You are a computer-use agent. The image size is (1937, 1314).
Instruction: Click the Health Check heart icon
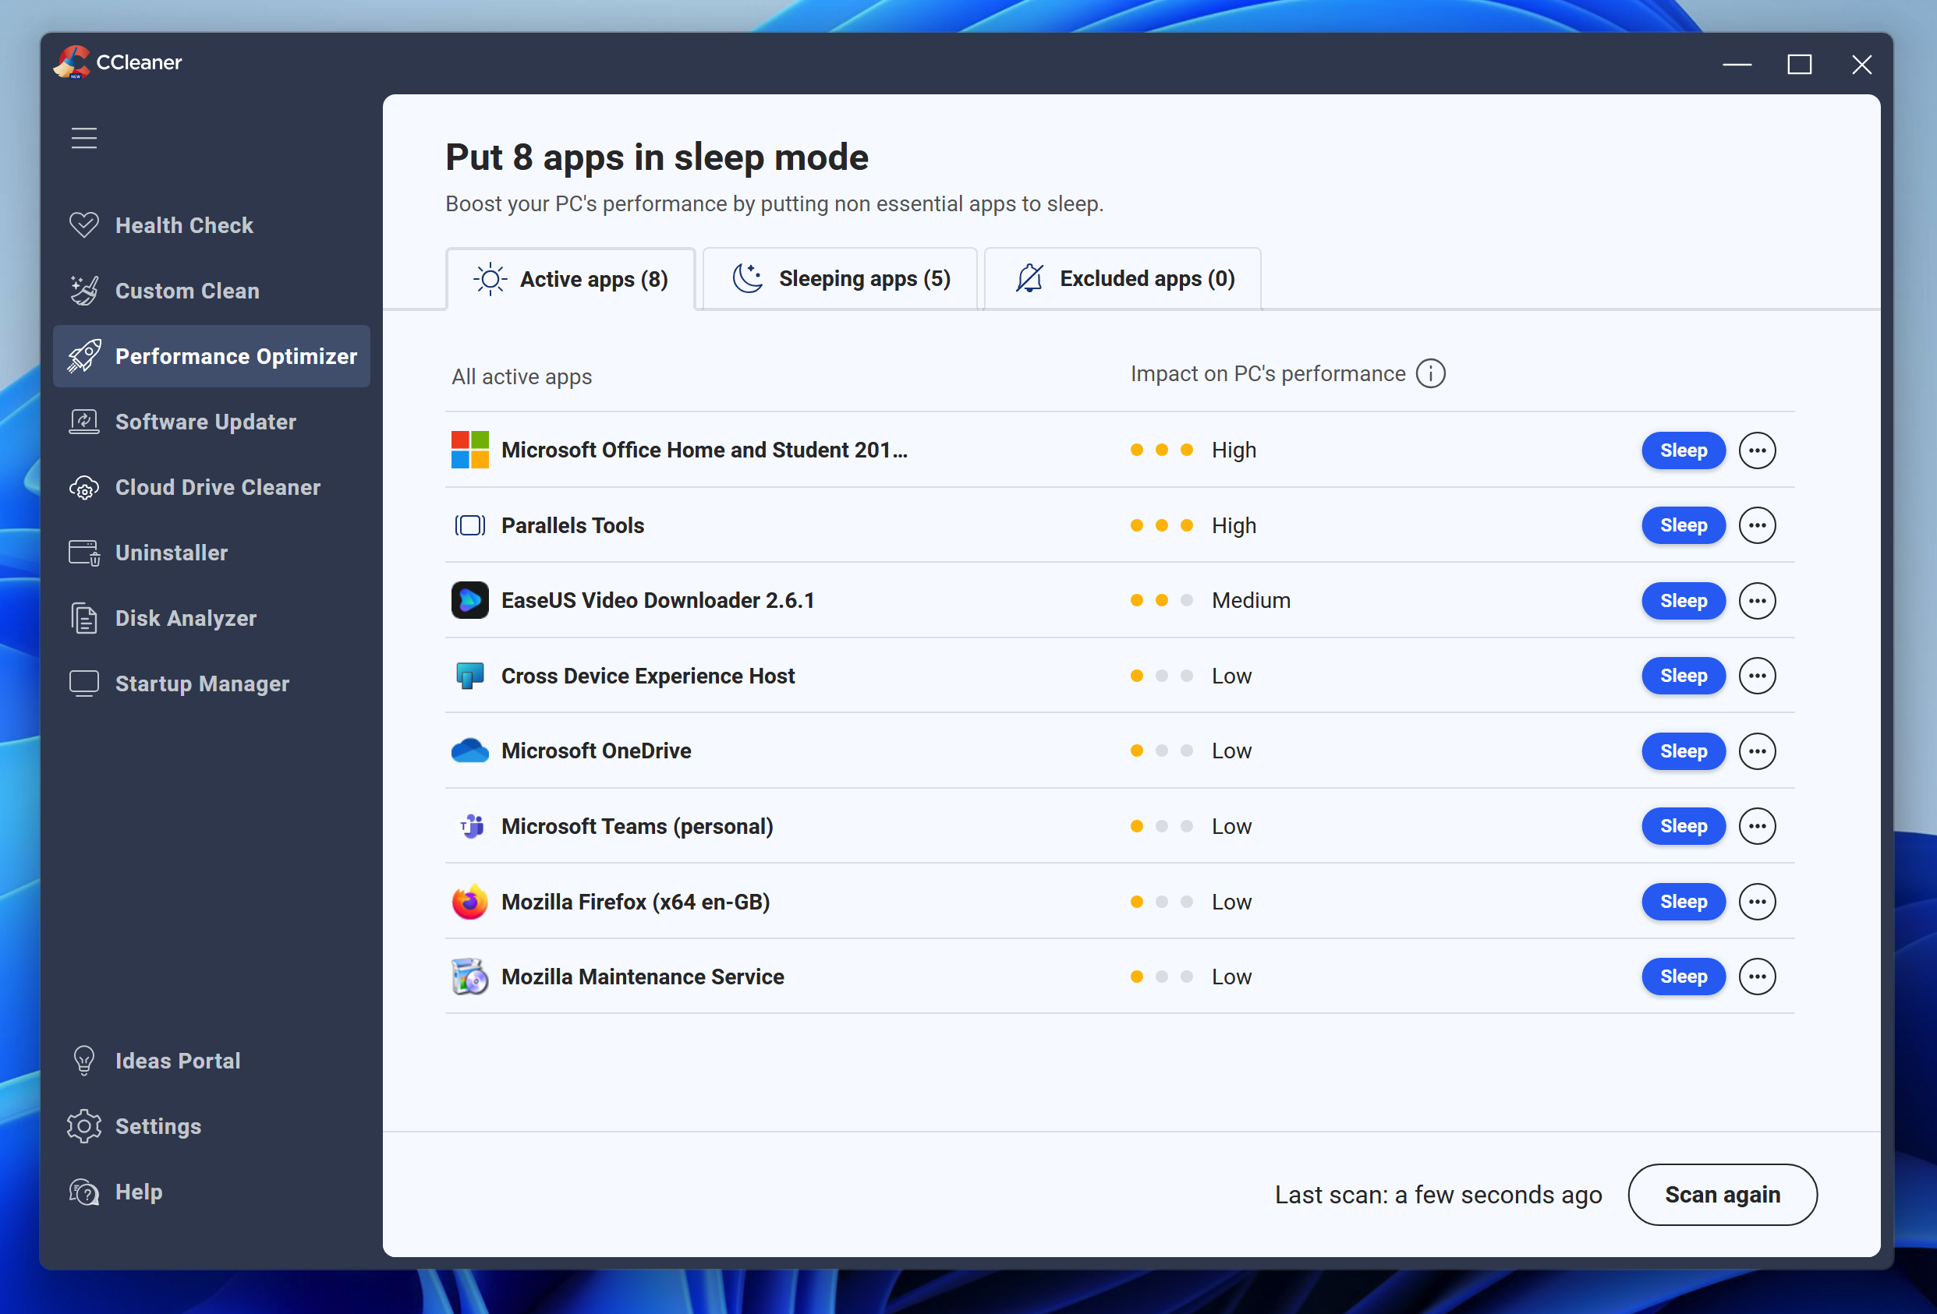[x=84, y=225]
